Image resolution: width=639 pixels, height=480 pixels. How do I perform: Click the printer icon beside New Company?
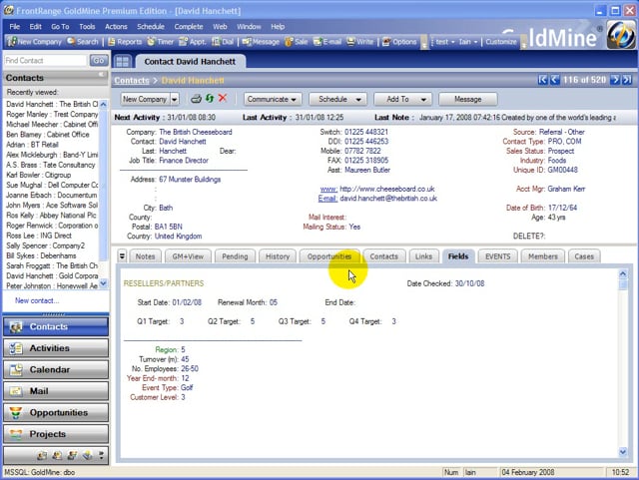(x=196, y=99)
